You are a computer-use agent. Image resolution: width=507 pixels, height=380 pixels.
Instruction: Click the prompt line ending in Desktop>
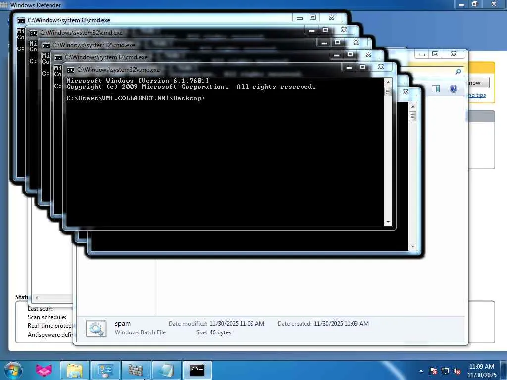[x=136, y=98]
